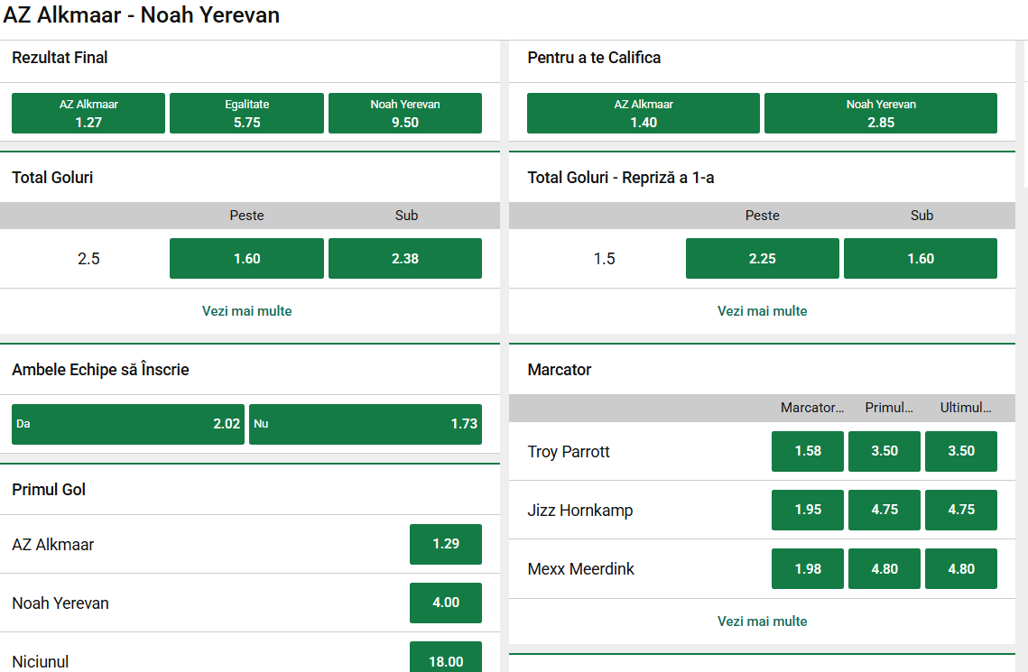Choose AZ Alkmaar in Pentru a te Califica

[x=644, y=114]
